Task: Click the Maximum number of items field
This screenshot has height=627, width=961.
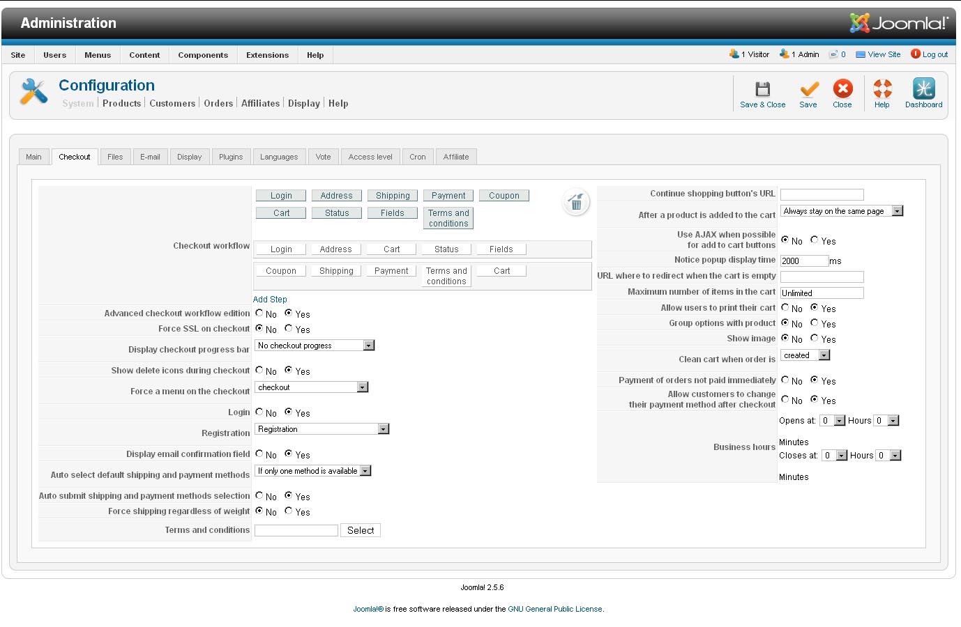Action: (x=822, y=293)
